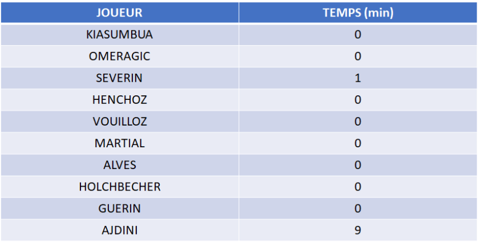This screenshot has width=479, height=246.
Task: Click the JOUEUR column header
Action: (119, 13)
